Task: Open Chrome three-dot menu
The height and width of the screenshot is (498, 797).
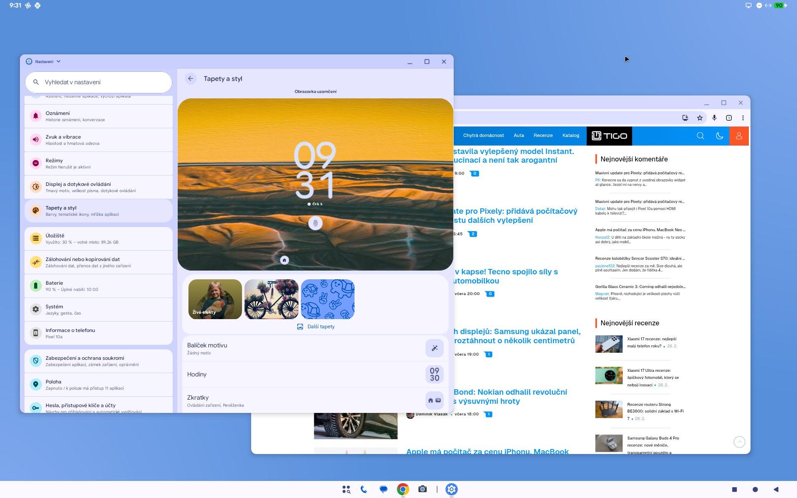Action: 743,118
